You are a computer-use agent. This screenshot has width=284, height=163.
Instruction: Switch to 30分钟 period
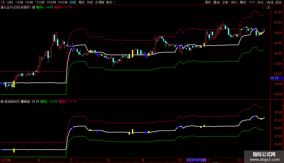click(51, 2)
